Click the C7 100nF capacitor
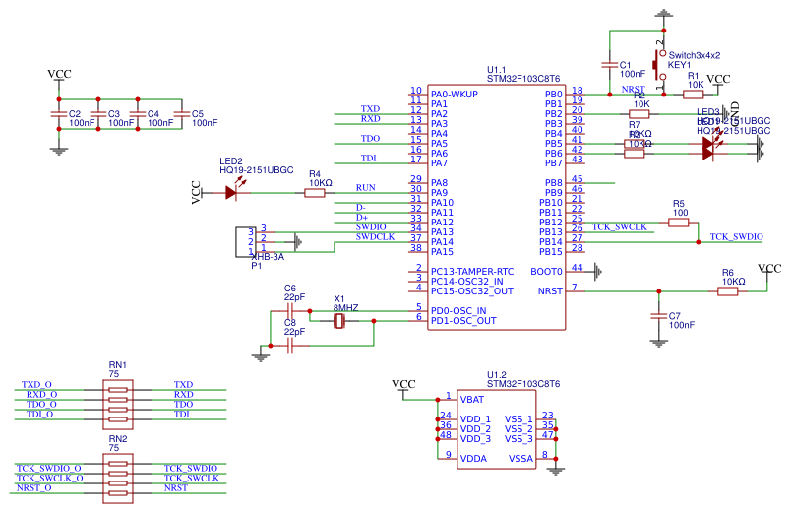Viewport: 792px width, 513px height. click(658, 316)
